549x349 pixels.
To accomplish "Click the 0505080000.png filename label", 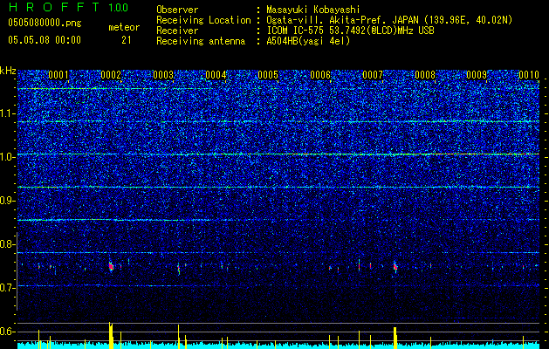I will (x=45, y=24).
